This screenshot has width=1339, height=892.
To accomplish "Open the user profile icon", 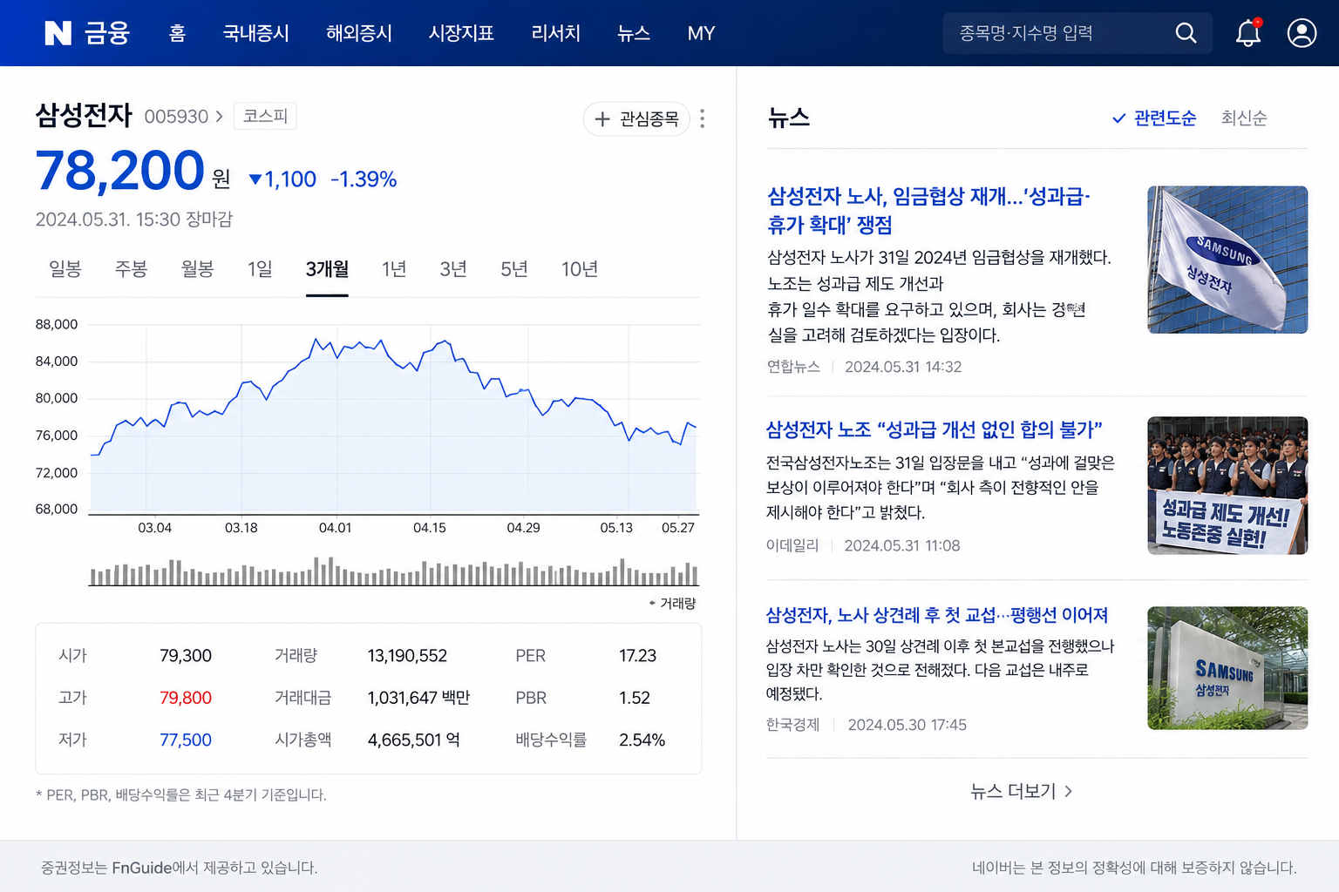I will 1302,33.
